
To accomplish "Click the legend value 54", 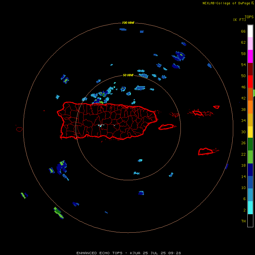I will tap(243, 65).
